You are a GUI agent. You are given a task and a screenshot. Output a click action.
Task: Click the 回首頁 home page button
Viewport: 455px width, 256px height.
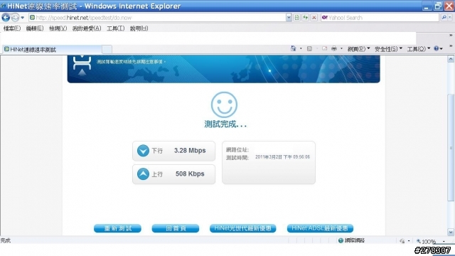176,228
